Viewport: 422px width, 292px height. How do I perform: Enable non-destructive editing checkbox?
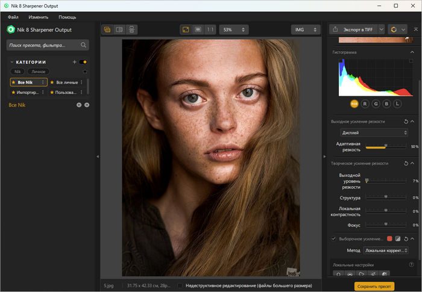(181, 286)
